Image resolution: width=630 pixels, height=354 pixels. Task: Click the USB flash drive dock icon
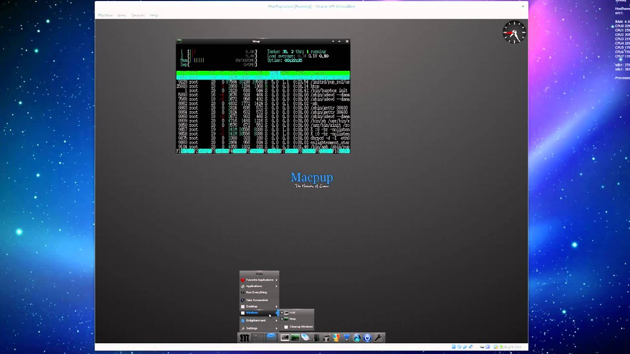tap(305, 338)
